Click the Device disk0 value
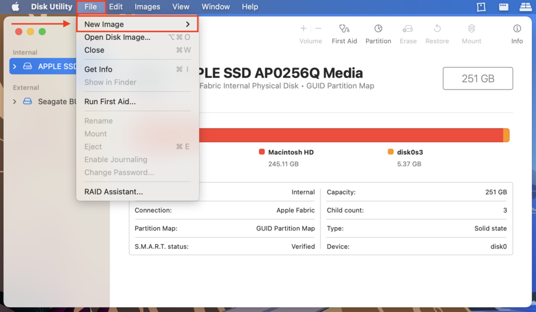 [x=499, y=246]
